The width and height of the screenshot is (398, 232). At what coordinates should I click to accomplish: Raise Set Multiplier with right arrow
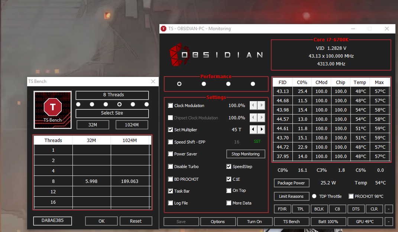click(261, 129)
